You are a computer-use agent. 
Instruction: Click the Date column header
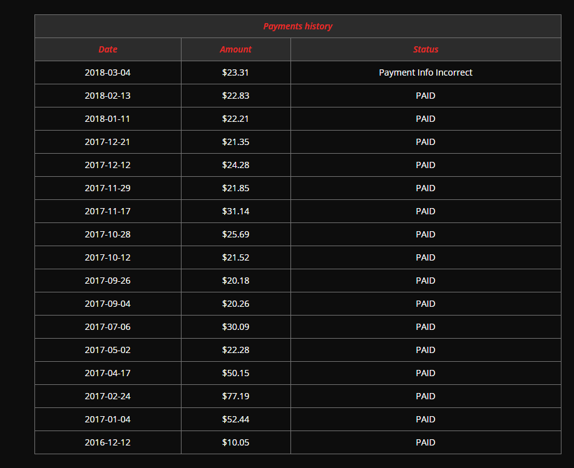coord(108,49)
